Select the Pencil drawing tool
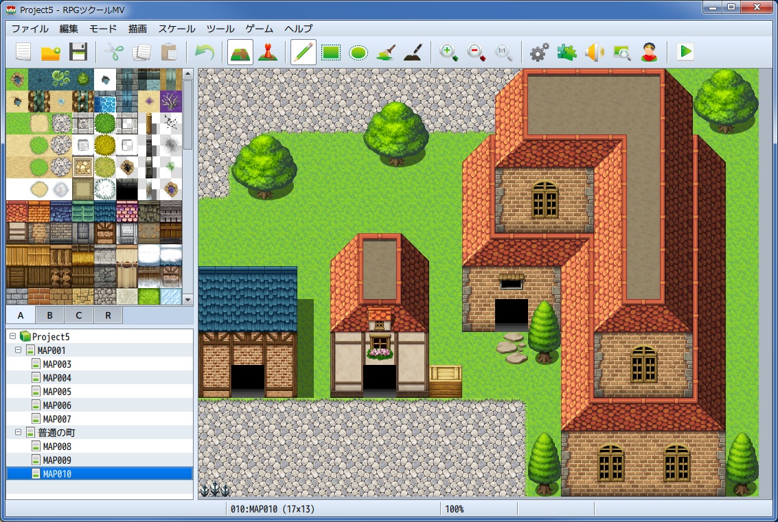 [303, 51]
